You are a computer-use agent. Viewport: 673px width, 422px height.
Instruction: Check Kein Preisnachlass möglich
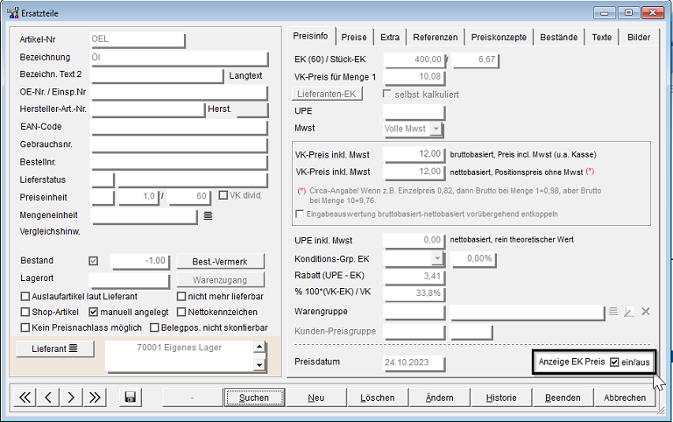point(25,327)
